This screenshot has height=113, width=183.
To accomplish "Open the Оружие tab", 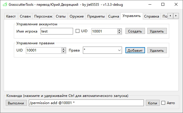I will click(x=77, y=16).
